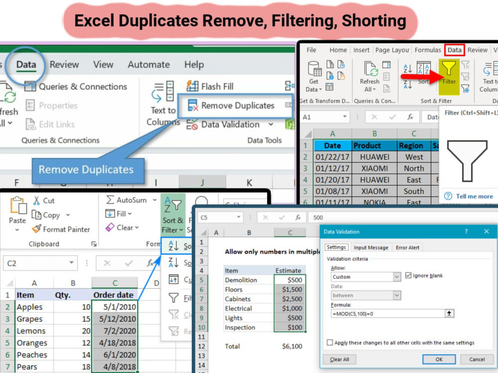Click the Formula field with =MOD(C5,100)=0
The image size is (498, 373).
pos(388,313)
